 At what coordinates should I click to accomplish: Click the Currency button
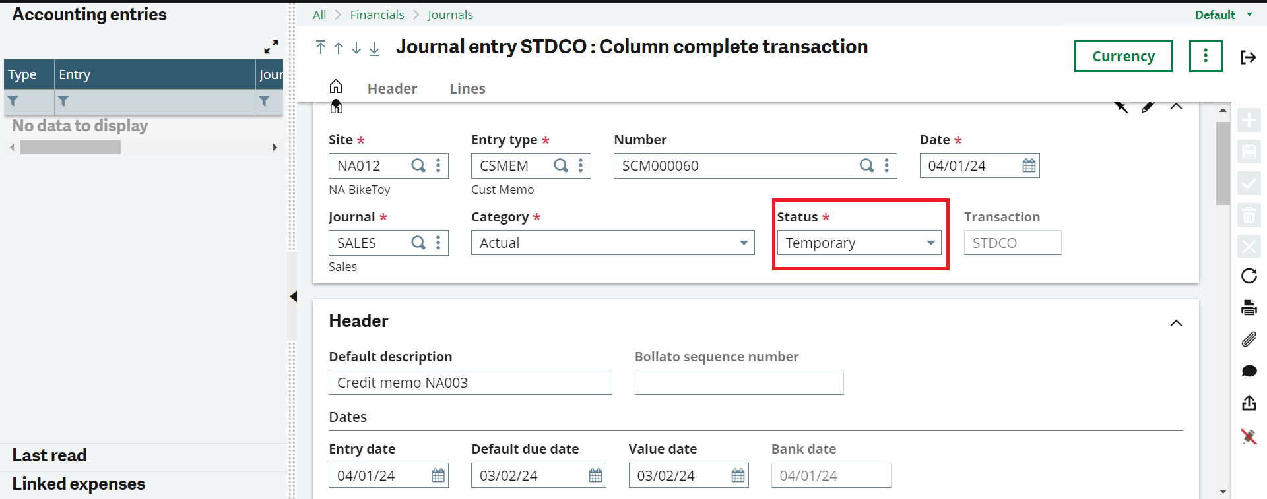1123,56
